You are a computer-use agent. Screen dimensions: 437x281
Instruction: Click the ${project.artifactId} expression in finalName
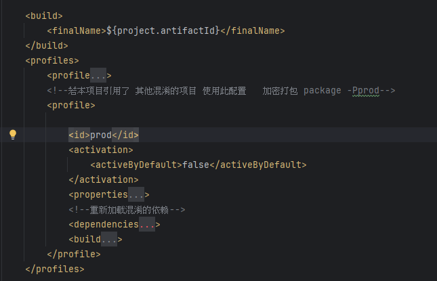(x=163, y=30)
